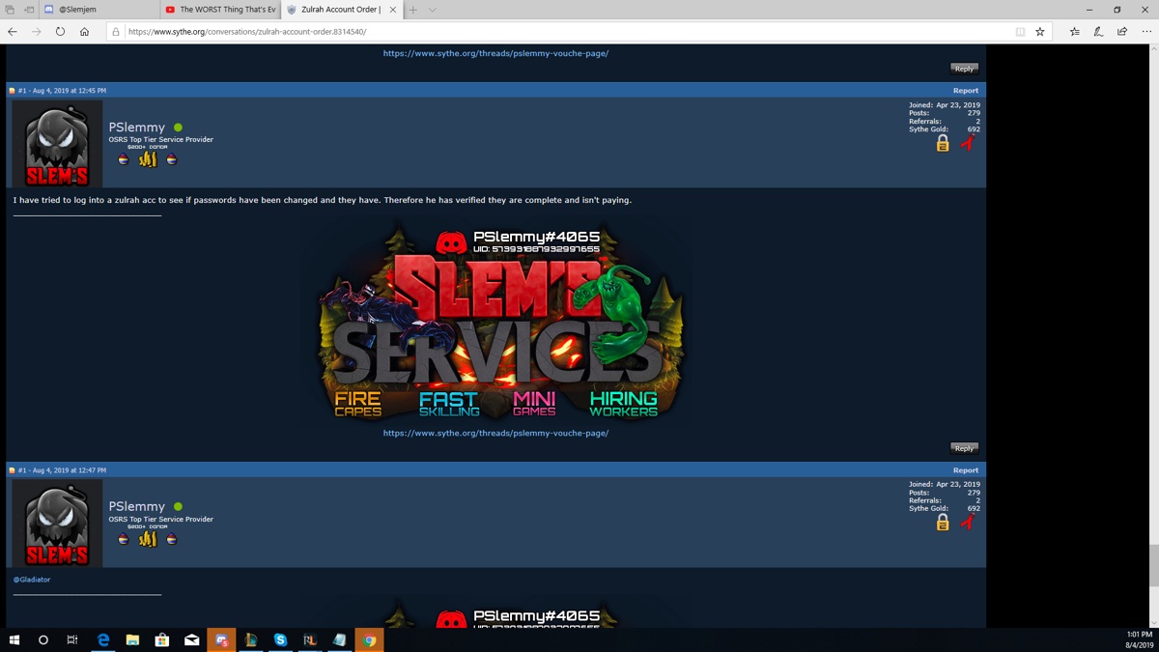The width and height of the screenshot is (1159, 652).
Task: Click the Slem's Services banner image
Action: (495, 321)
